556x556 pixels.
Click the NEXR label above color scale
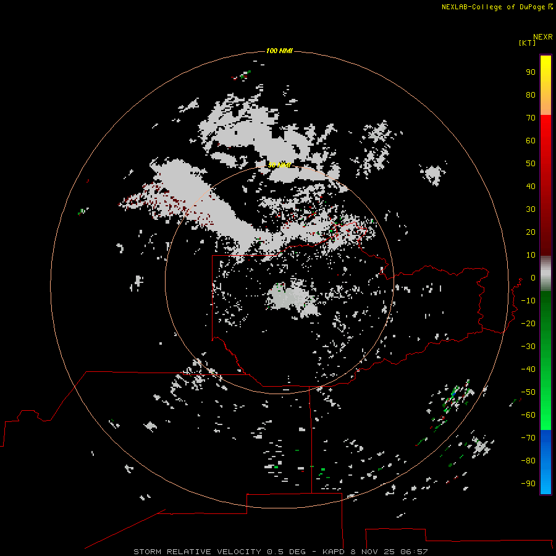(543, 37)
